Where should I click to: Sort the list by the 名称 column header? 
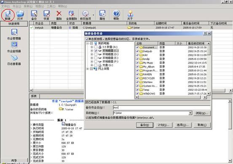tap(147, 43)
